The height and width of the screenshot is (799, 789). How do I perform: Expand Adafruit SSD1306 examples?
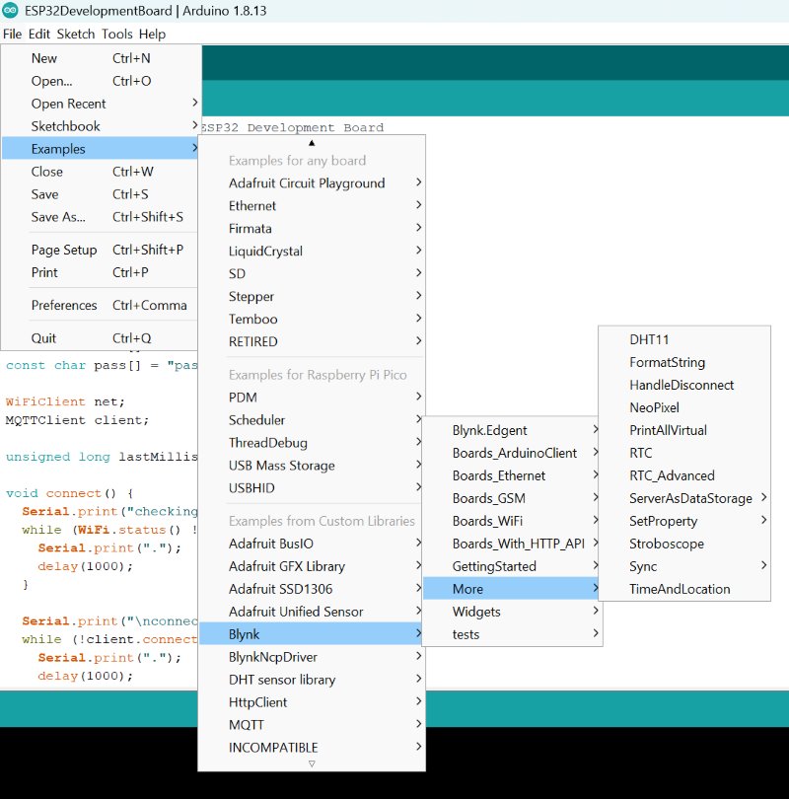[x=312, y=589]
